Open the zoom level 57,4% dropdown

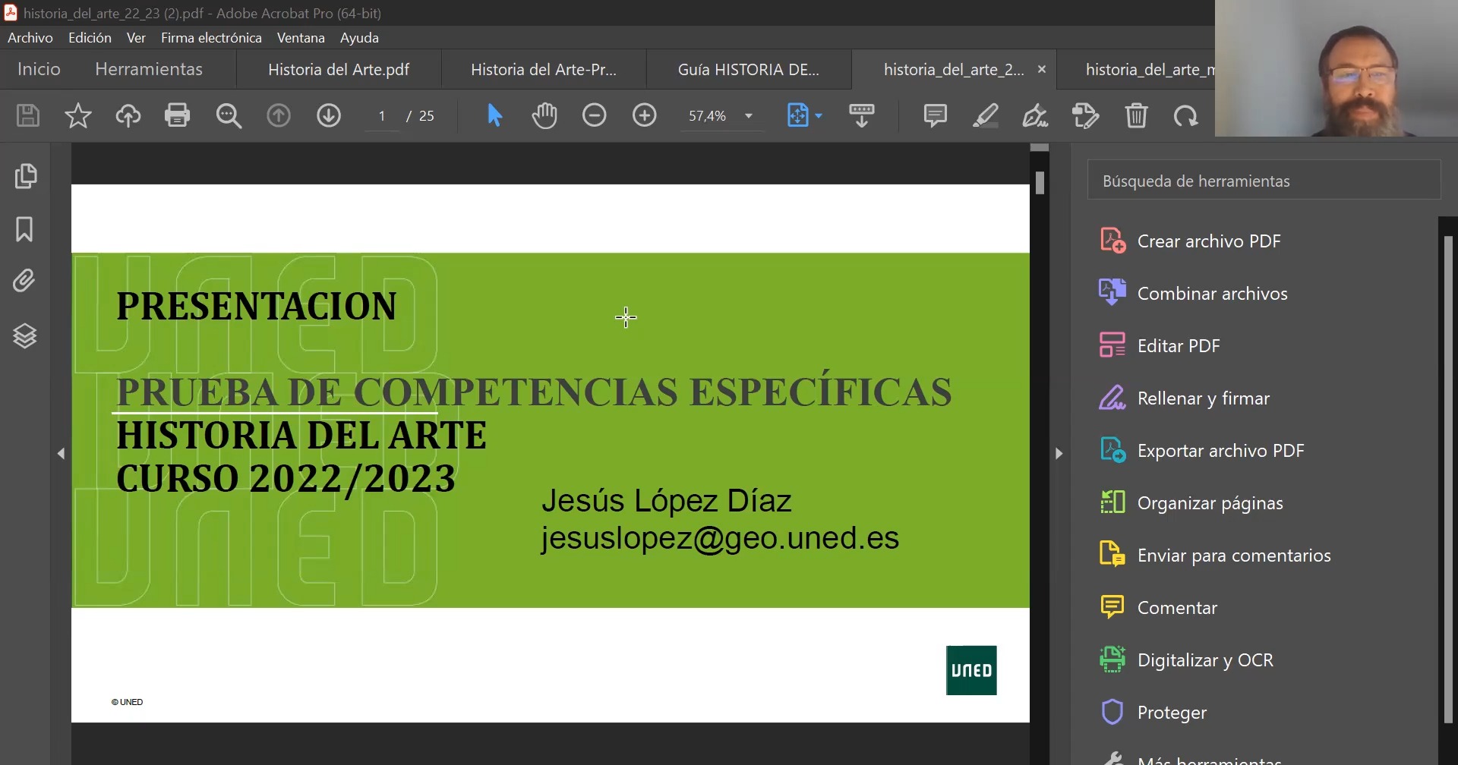point(749,116)
